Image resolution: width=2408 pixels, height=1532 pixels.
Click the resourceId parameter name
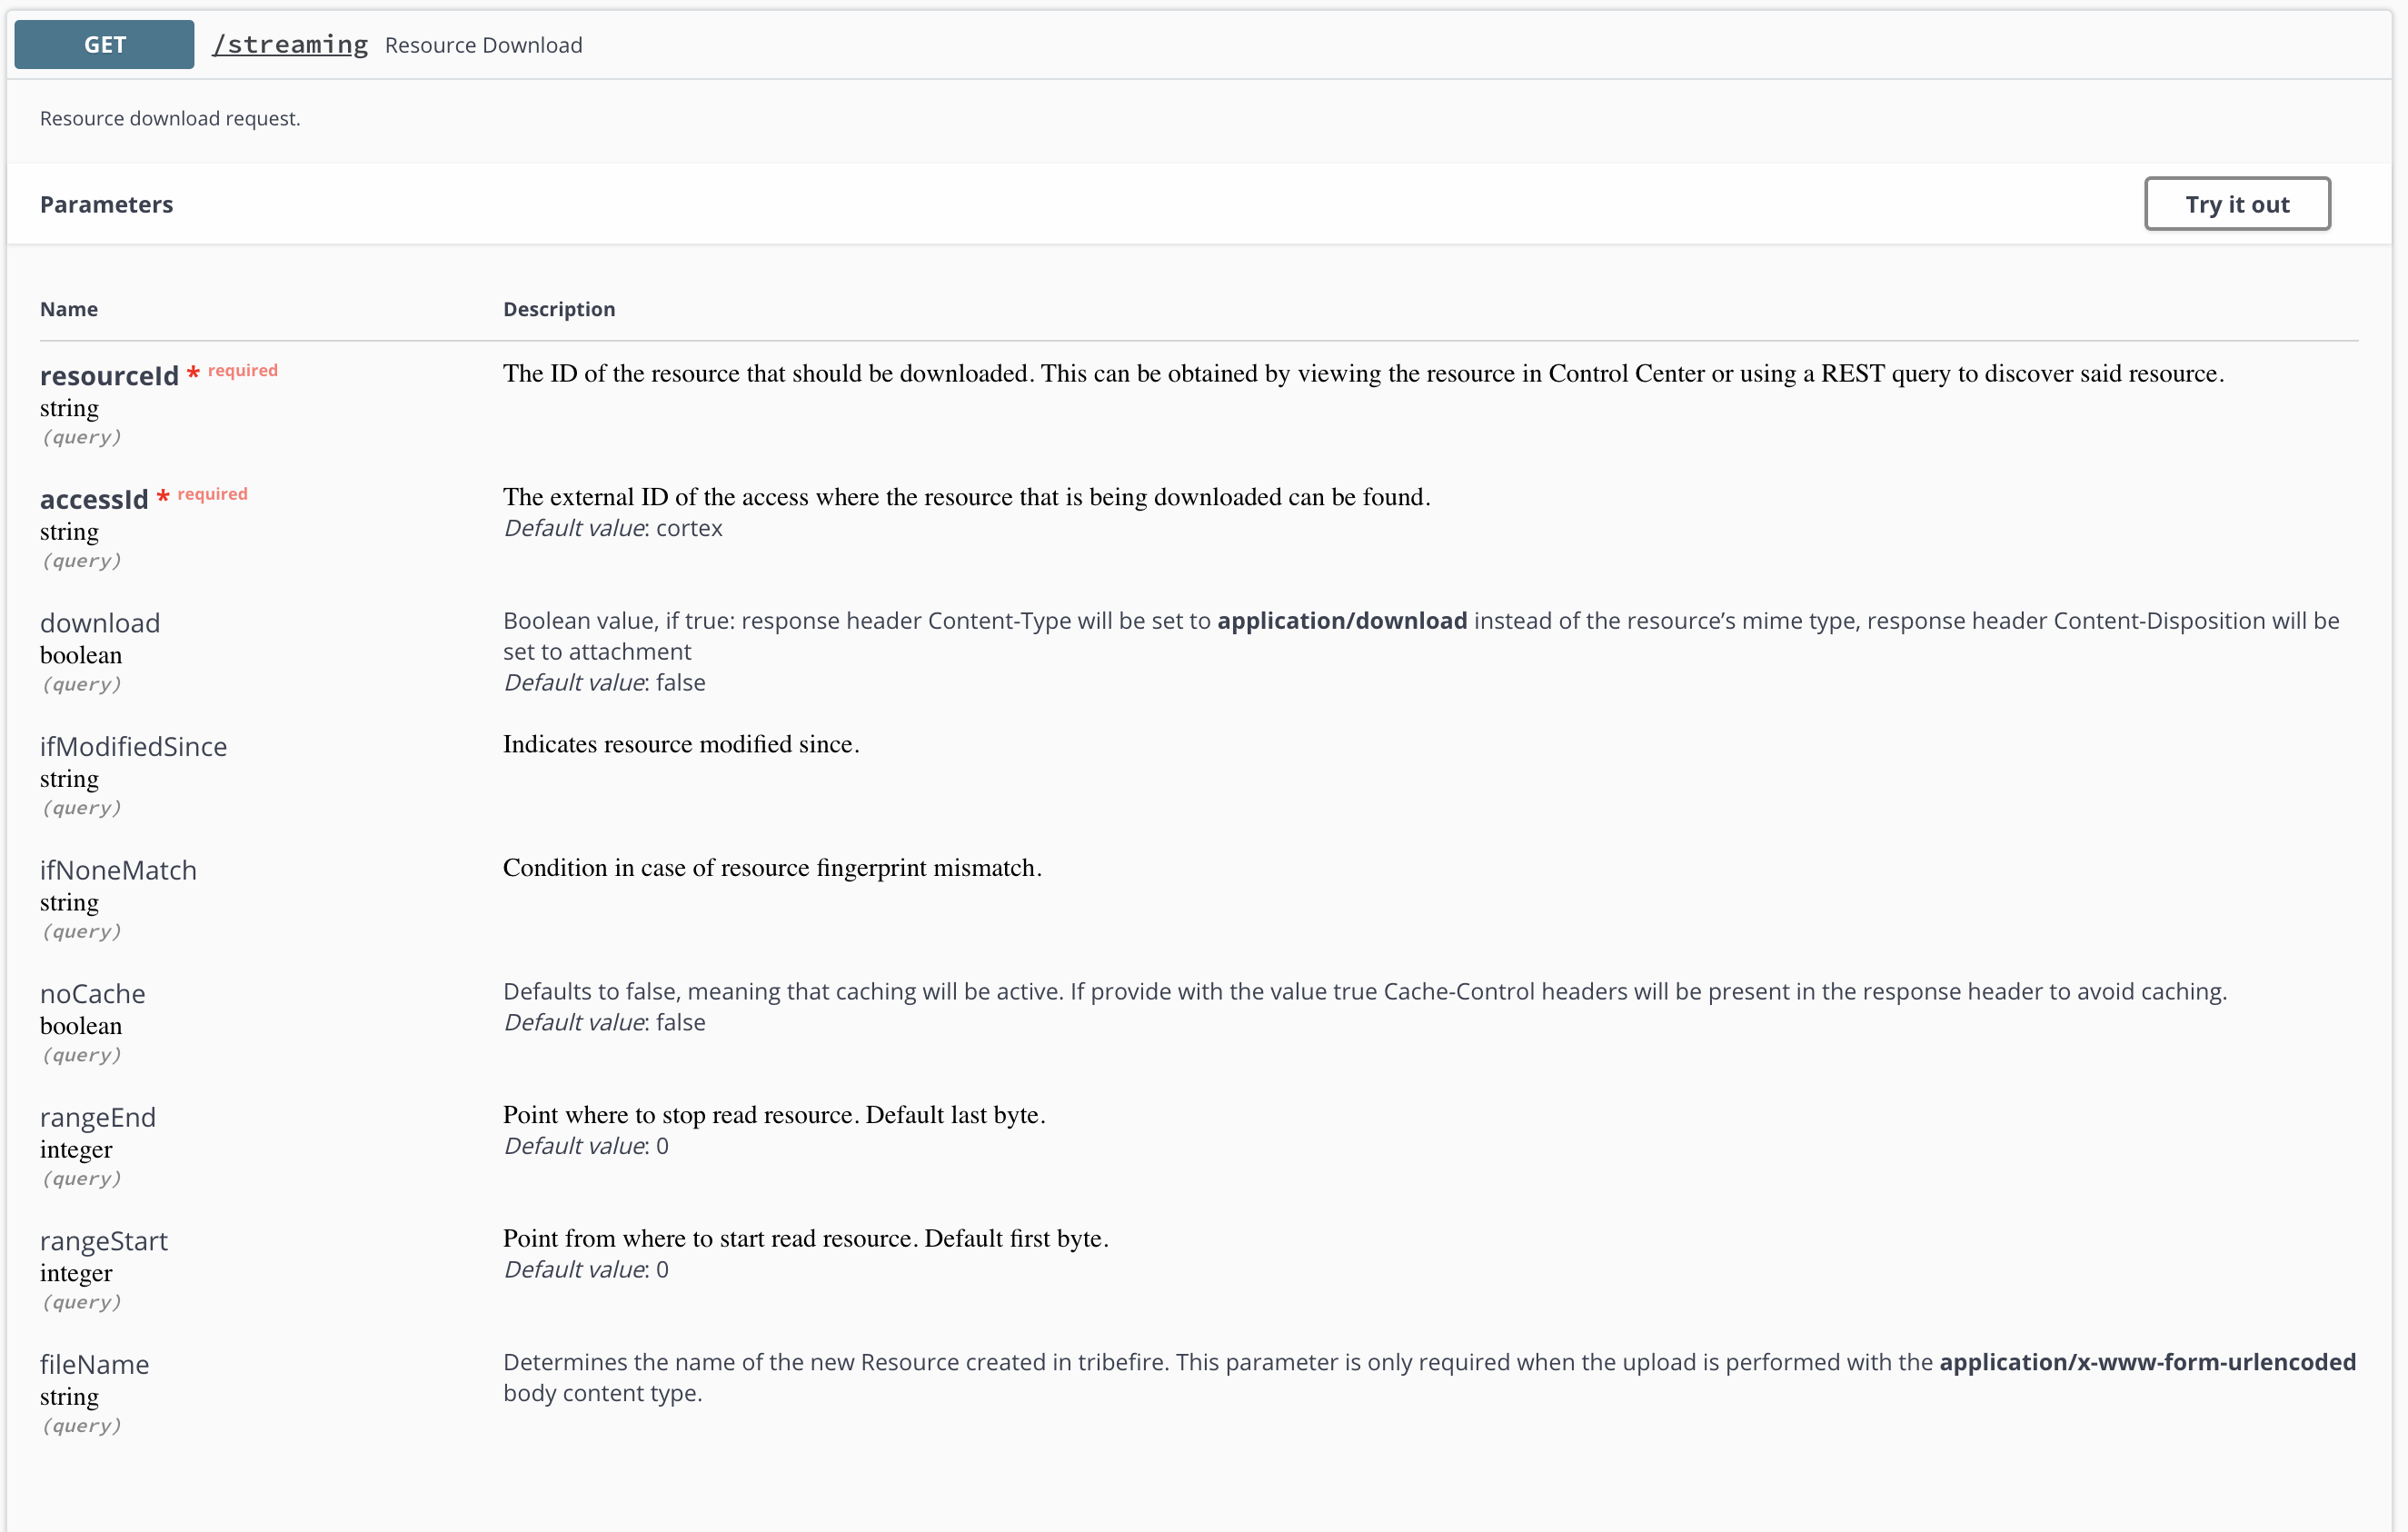[x=109, y=376]
